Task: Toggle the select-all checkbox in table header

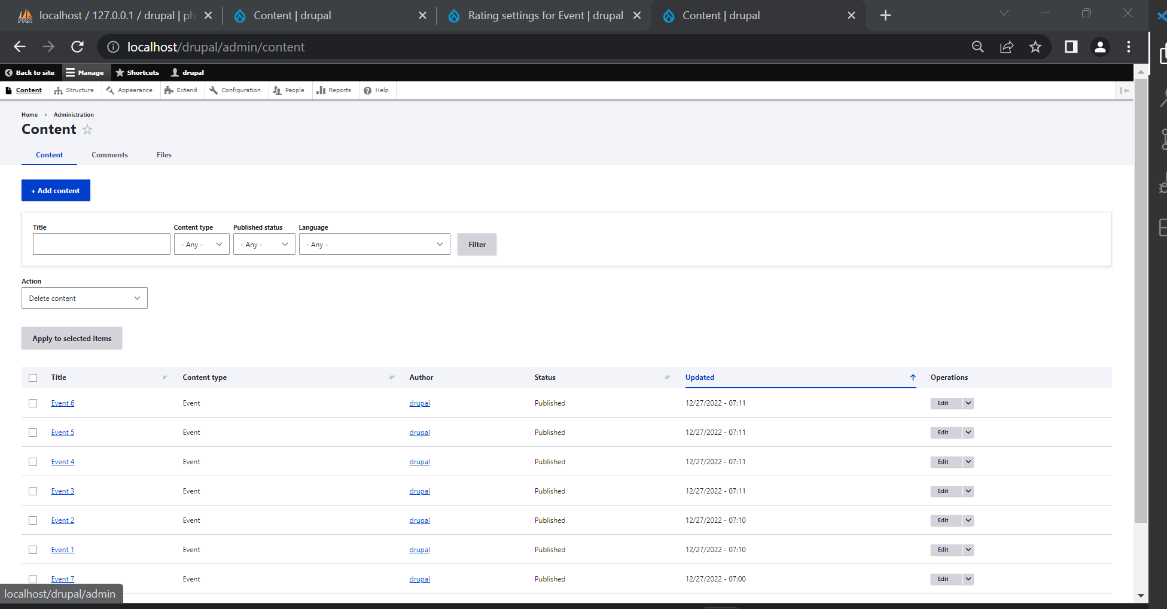Action: click(x=33, y=377)
